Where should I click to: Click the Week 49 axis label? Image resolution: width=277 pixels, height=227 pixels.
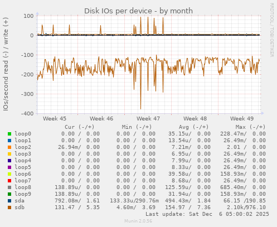(x=242, y=119)
